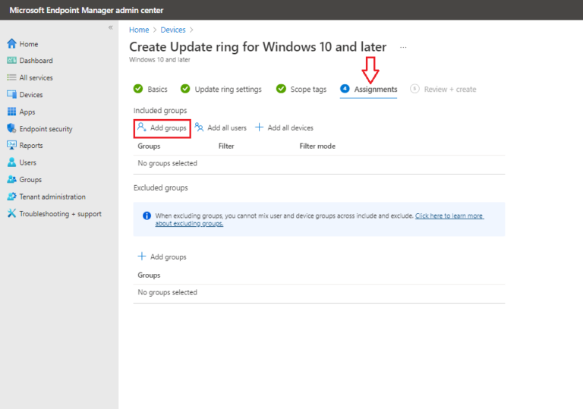
Task: Click Add all users text button
Action: coord(227,128)
